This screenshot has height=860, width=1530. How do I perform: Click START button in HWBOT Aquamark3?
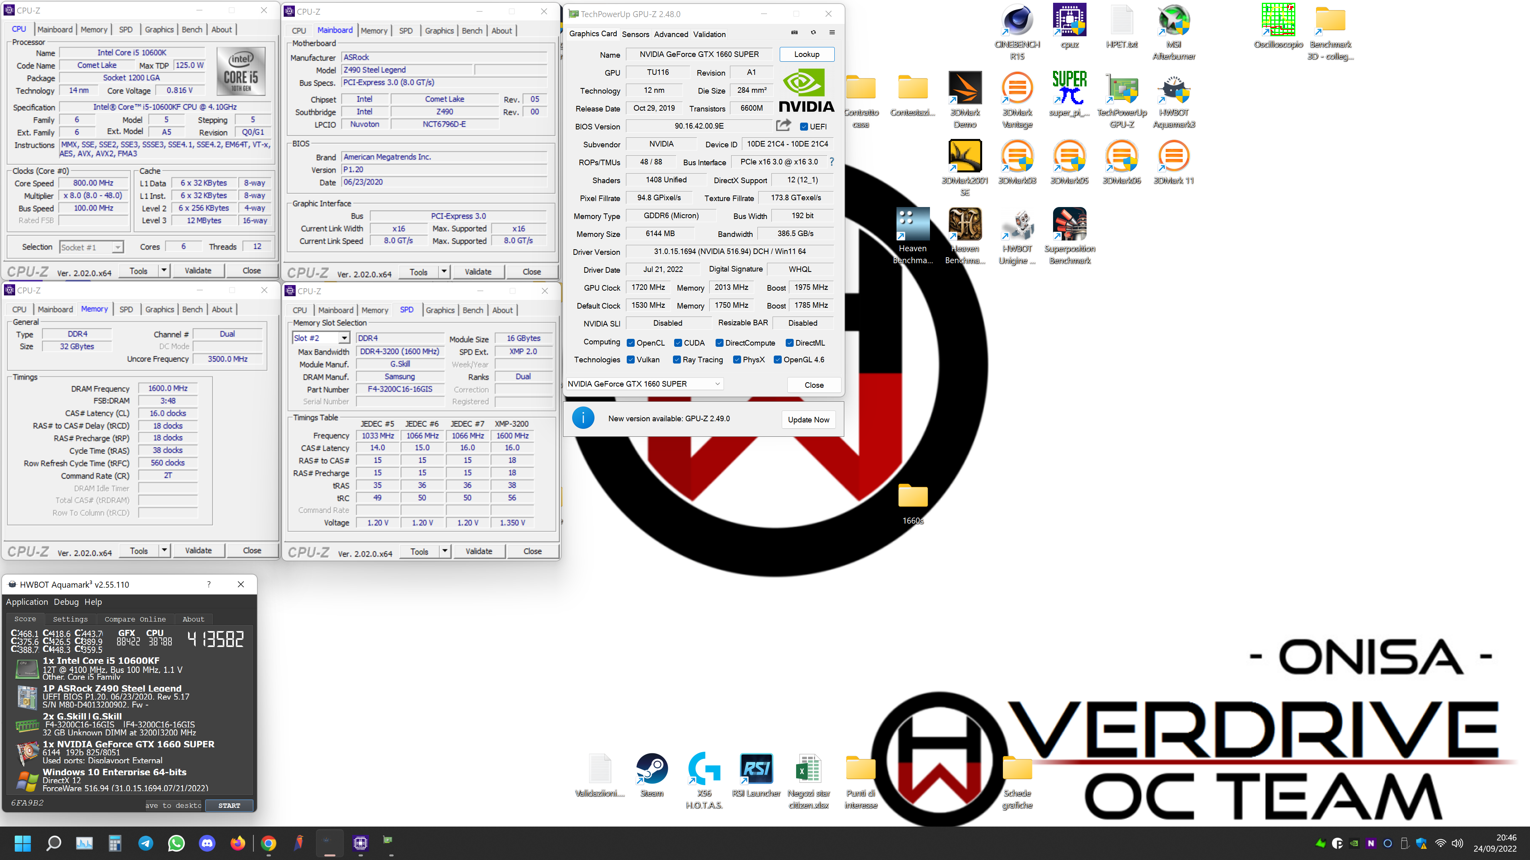229,805
